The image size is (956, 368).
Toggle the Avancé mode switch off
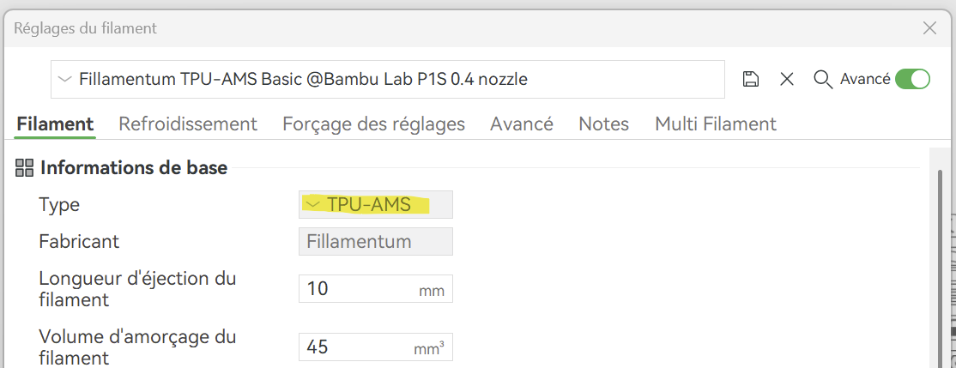912,79
